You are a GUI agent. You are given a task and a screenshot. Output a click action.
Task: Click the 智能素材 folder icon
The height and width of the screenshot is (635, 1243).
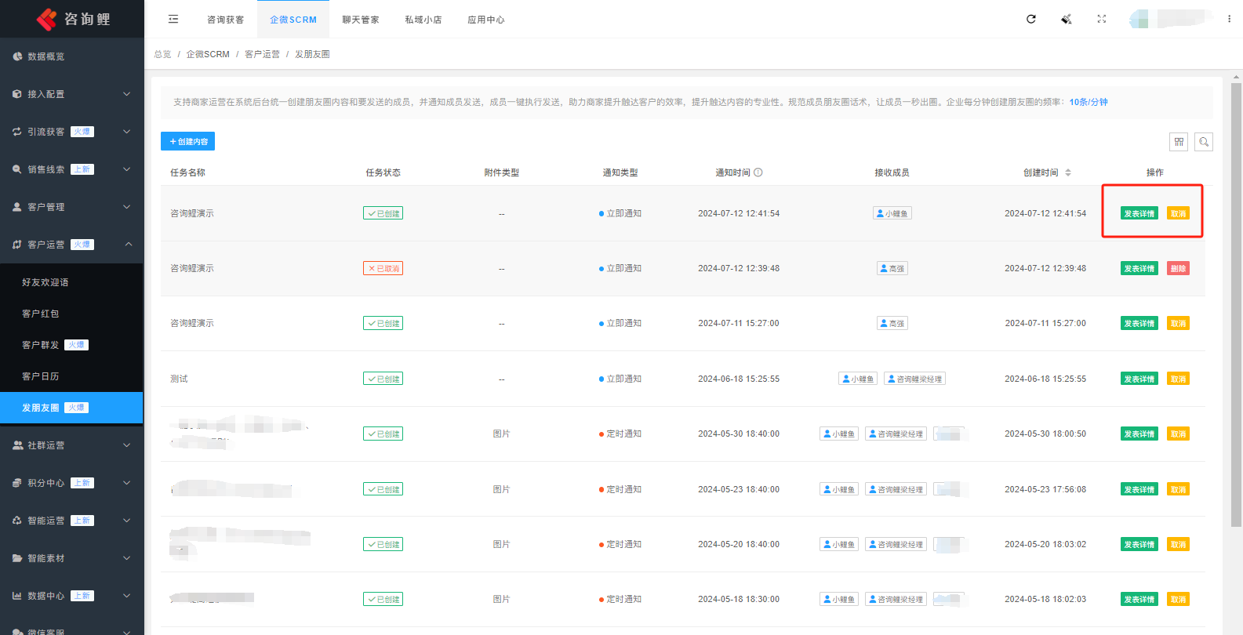pos(17,558)
